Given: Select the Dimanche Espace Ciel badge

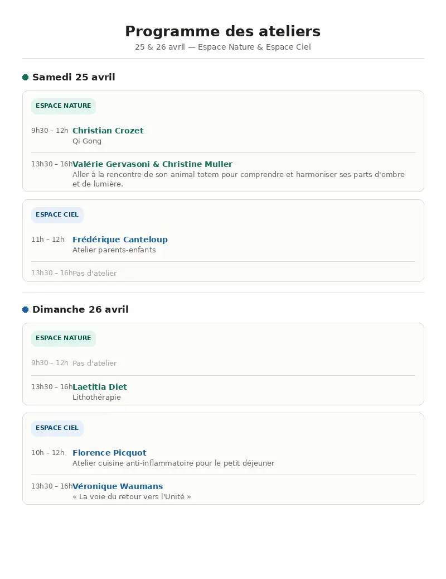Looking at the screenshot, I should point(57,428).
